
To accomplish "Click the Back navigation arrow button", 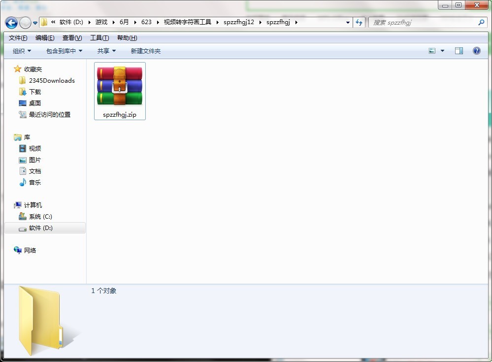I will (x=12, y=23).
